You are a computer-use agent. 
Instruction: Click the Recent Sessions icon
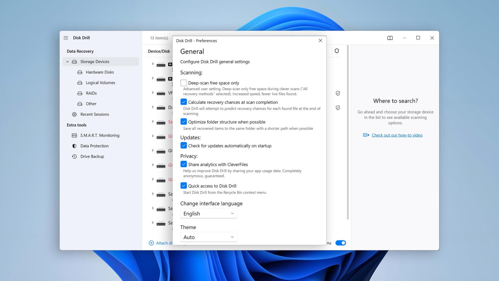[74, 114]
